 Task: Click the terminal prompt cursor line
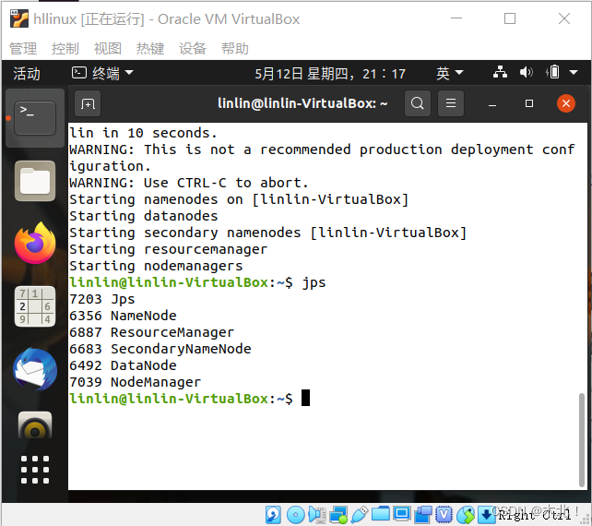coord(190,399)
